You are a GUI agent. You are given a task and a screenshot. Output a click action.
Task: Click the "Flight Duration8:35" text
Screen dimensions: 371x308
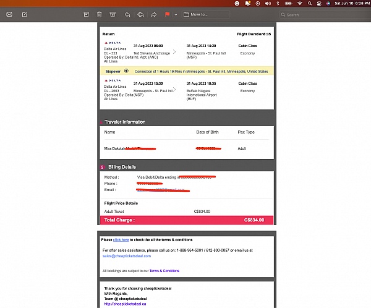click(x=254, y=34)
